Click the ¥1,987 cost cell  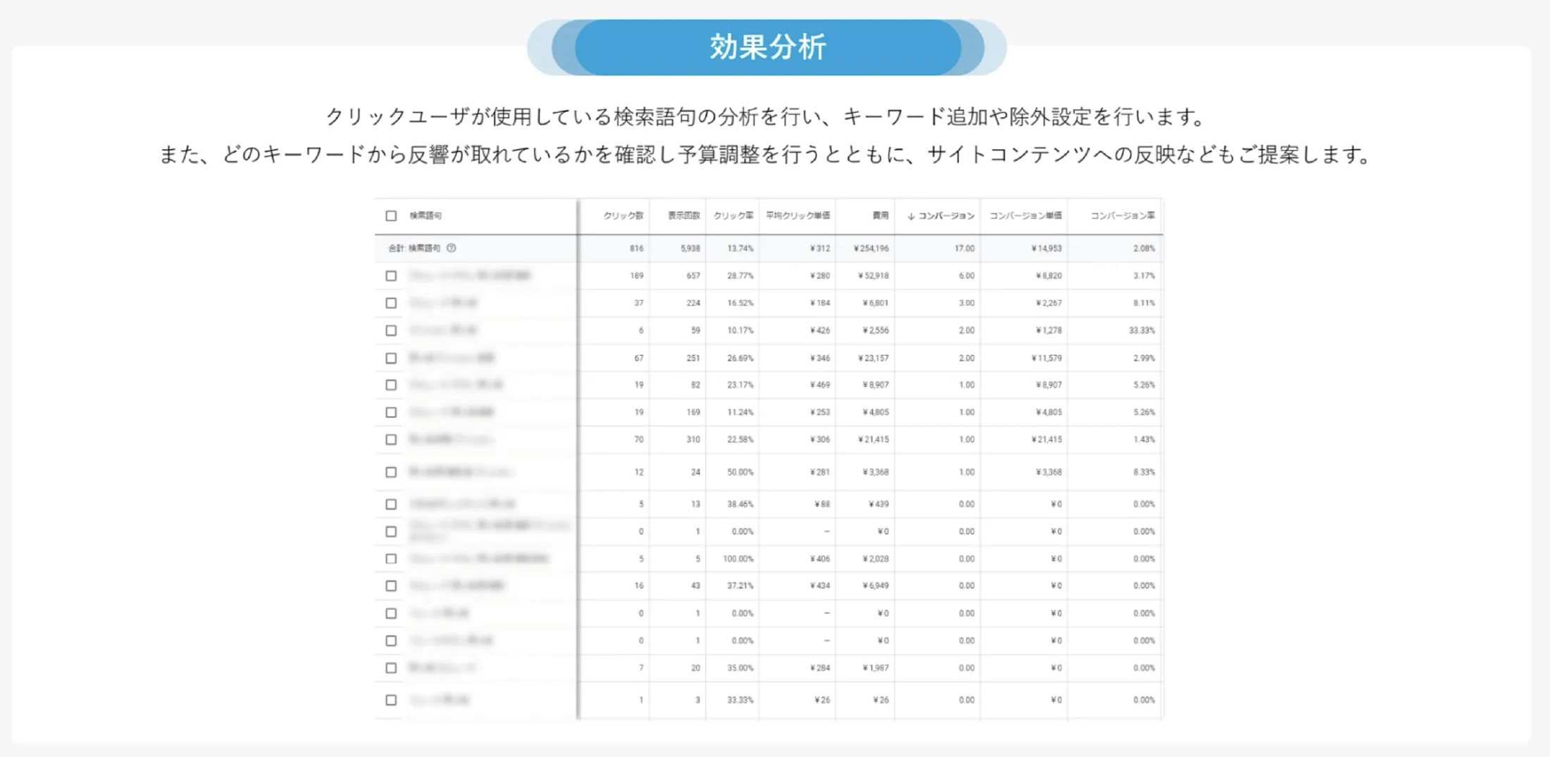875,668
